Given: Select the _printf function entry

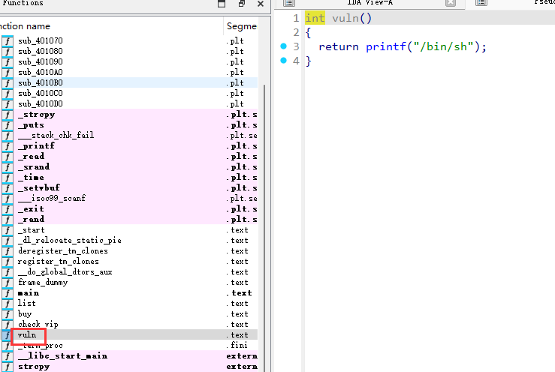Looking at the screenshot, I should pyautogui.click(x=129, y=145).
